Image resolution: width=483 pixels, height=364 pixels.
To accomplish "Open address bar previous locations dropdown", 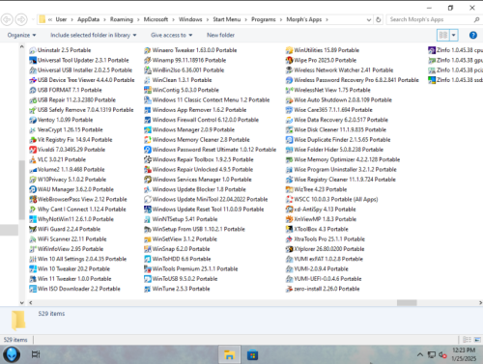I will pos(369,19).
